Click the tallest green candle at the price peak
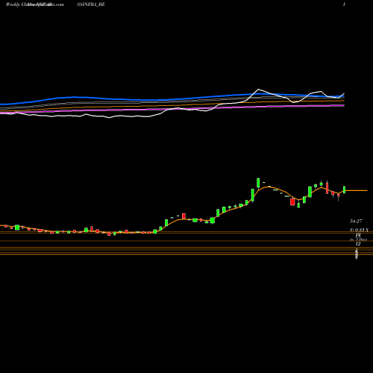 coord(258,183)
